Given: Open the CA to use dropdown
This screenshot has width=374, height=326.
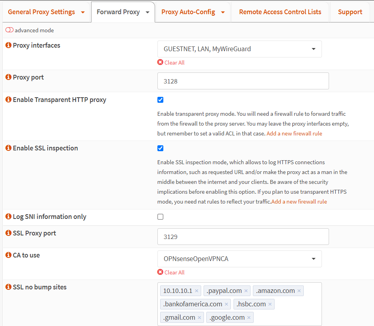Looking at the screenshot, I should (x=239, y=259).
